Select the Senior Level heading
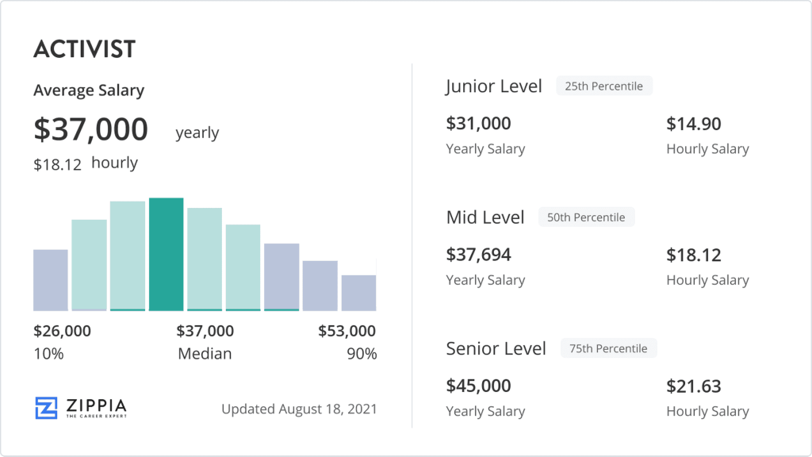Screen dimensions: 812x457 496,348
